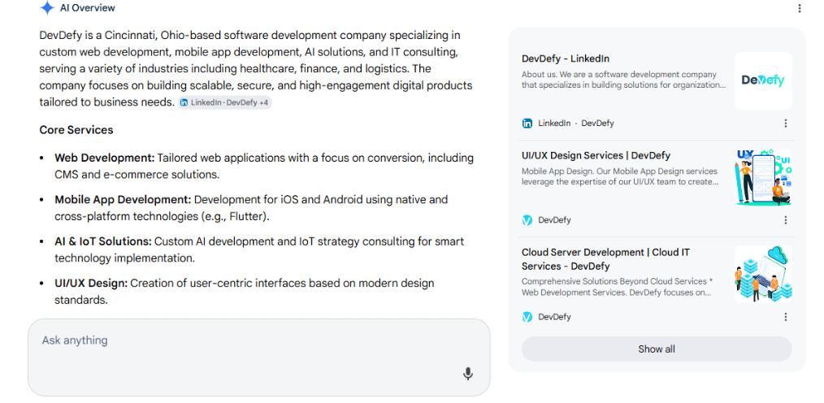824x403 pixels.
Task: Click the DevDefy logo thumbnail
Action: coord(763,80)
